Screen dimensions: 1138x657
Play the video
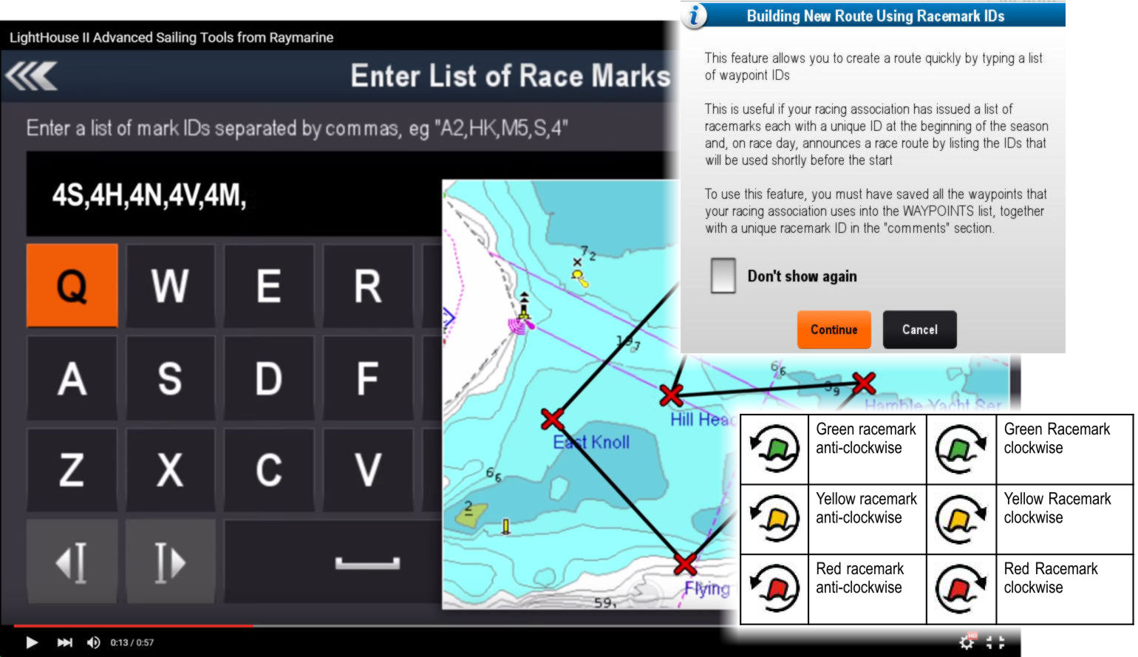[32, 642]
